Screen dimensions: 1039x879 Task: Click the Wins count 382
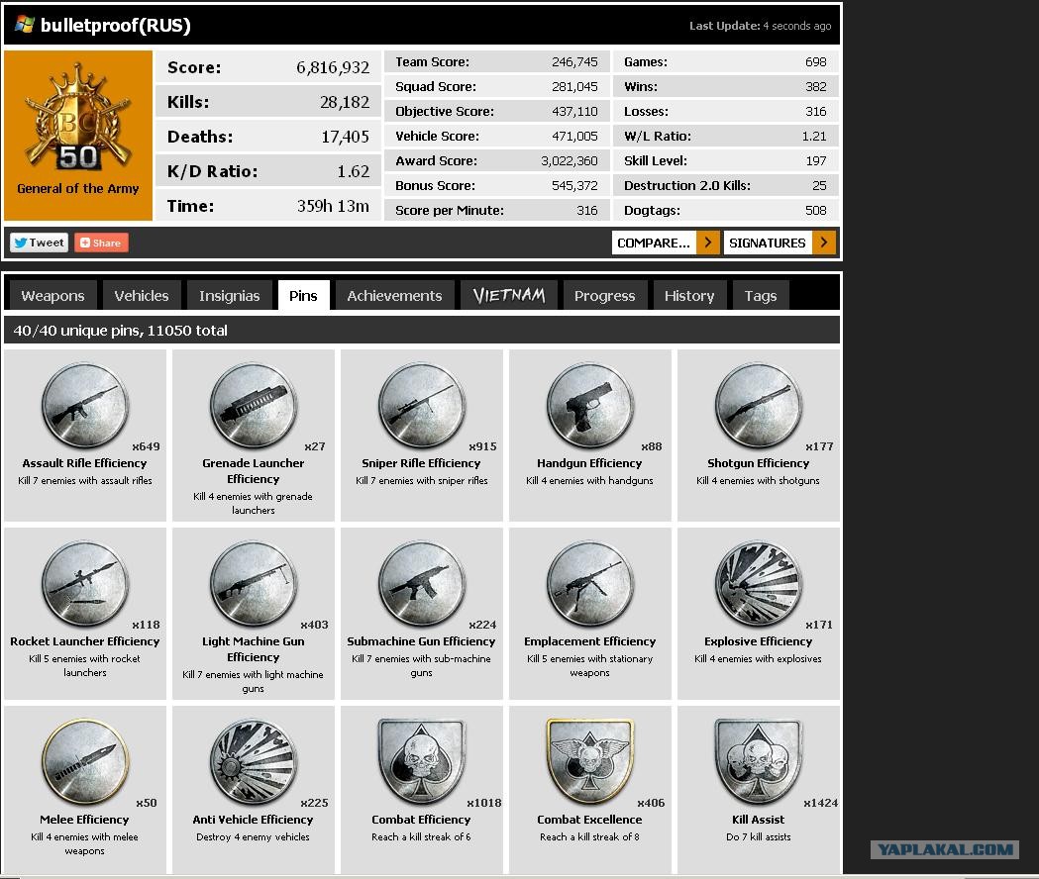816,86
